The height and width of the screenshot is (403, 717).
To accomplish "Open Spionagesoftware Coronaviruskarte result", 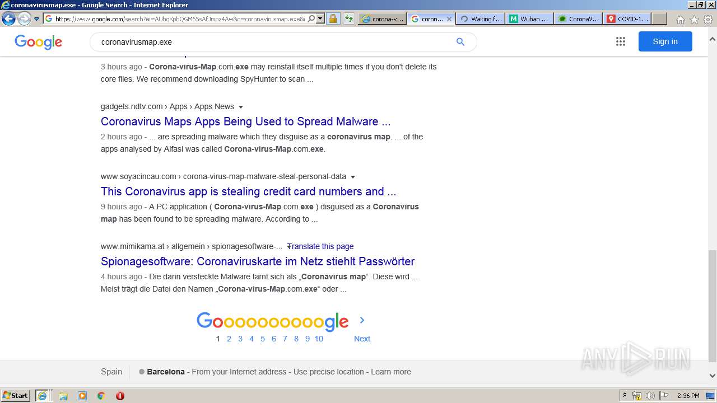I will coord(258,261).
